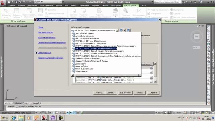Image resolution: width=215 pixels, height=121 pixels.
Task: Click the Профиль поверхности ribbon item
Action: 158,10
